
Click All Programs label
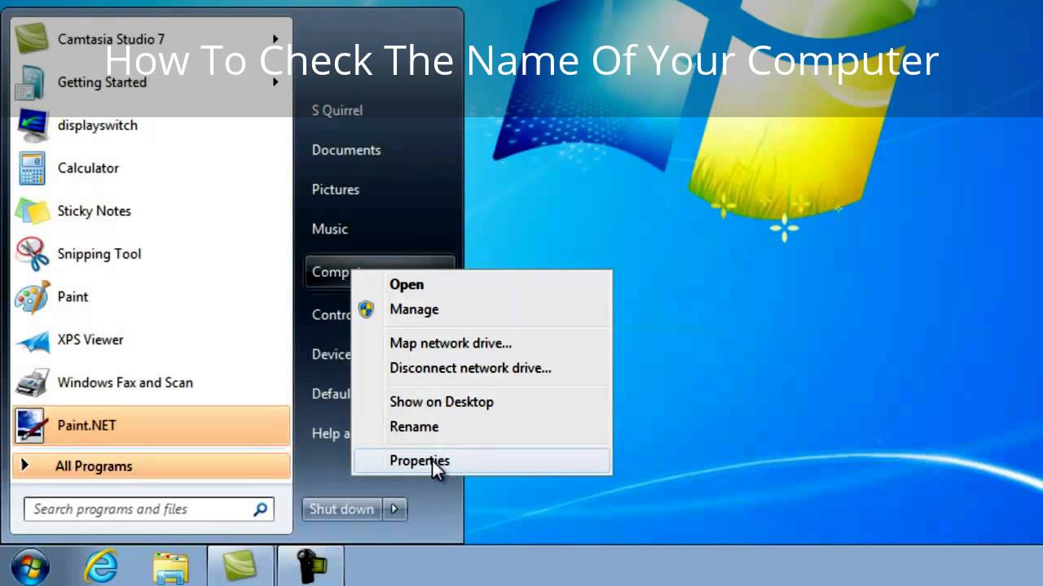pyautogui.click(x=94, y=466)
